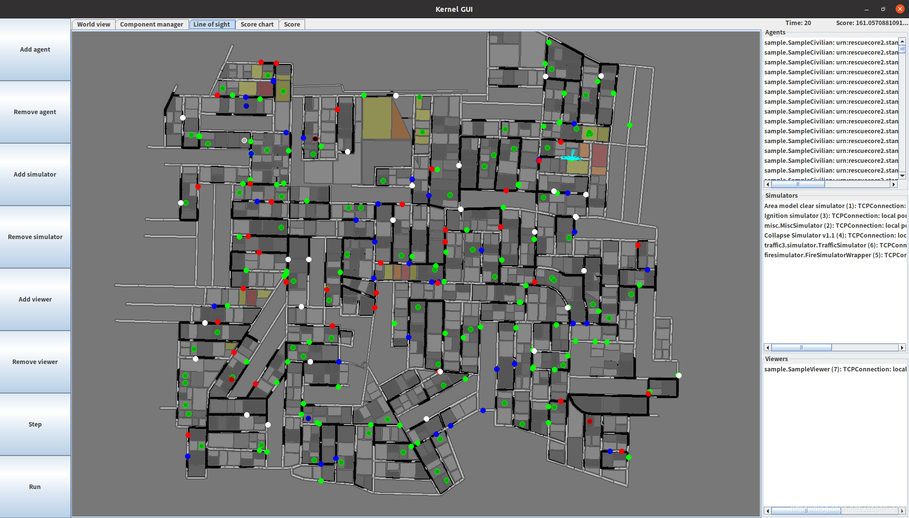Click Agents list scroll down arrow
This screenshot has height=518, width=909.
point(903,176)
